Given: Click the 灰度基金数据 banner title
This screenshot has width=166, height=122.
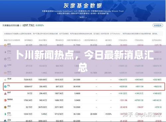Looking at the screenshot, I should pyautogui.click(x=83, y=6).
